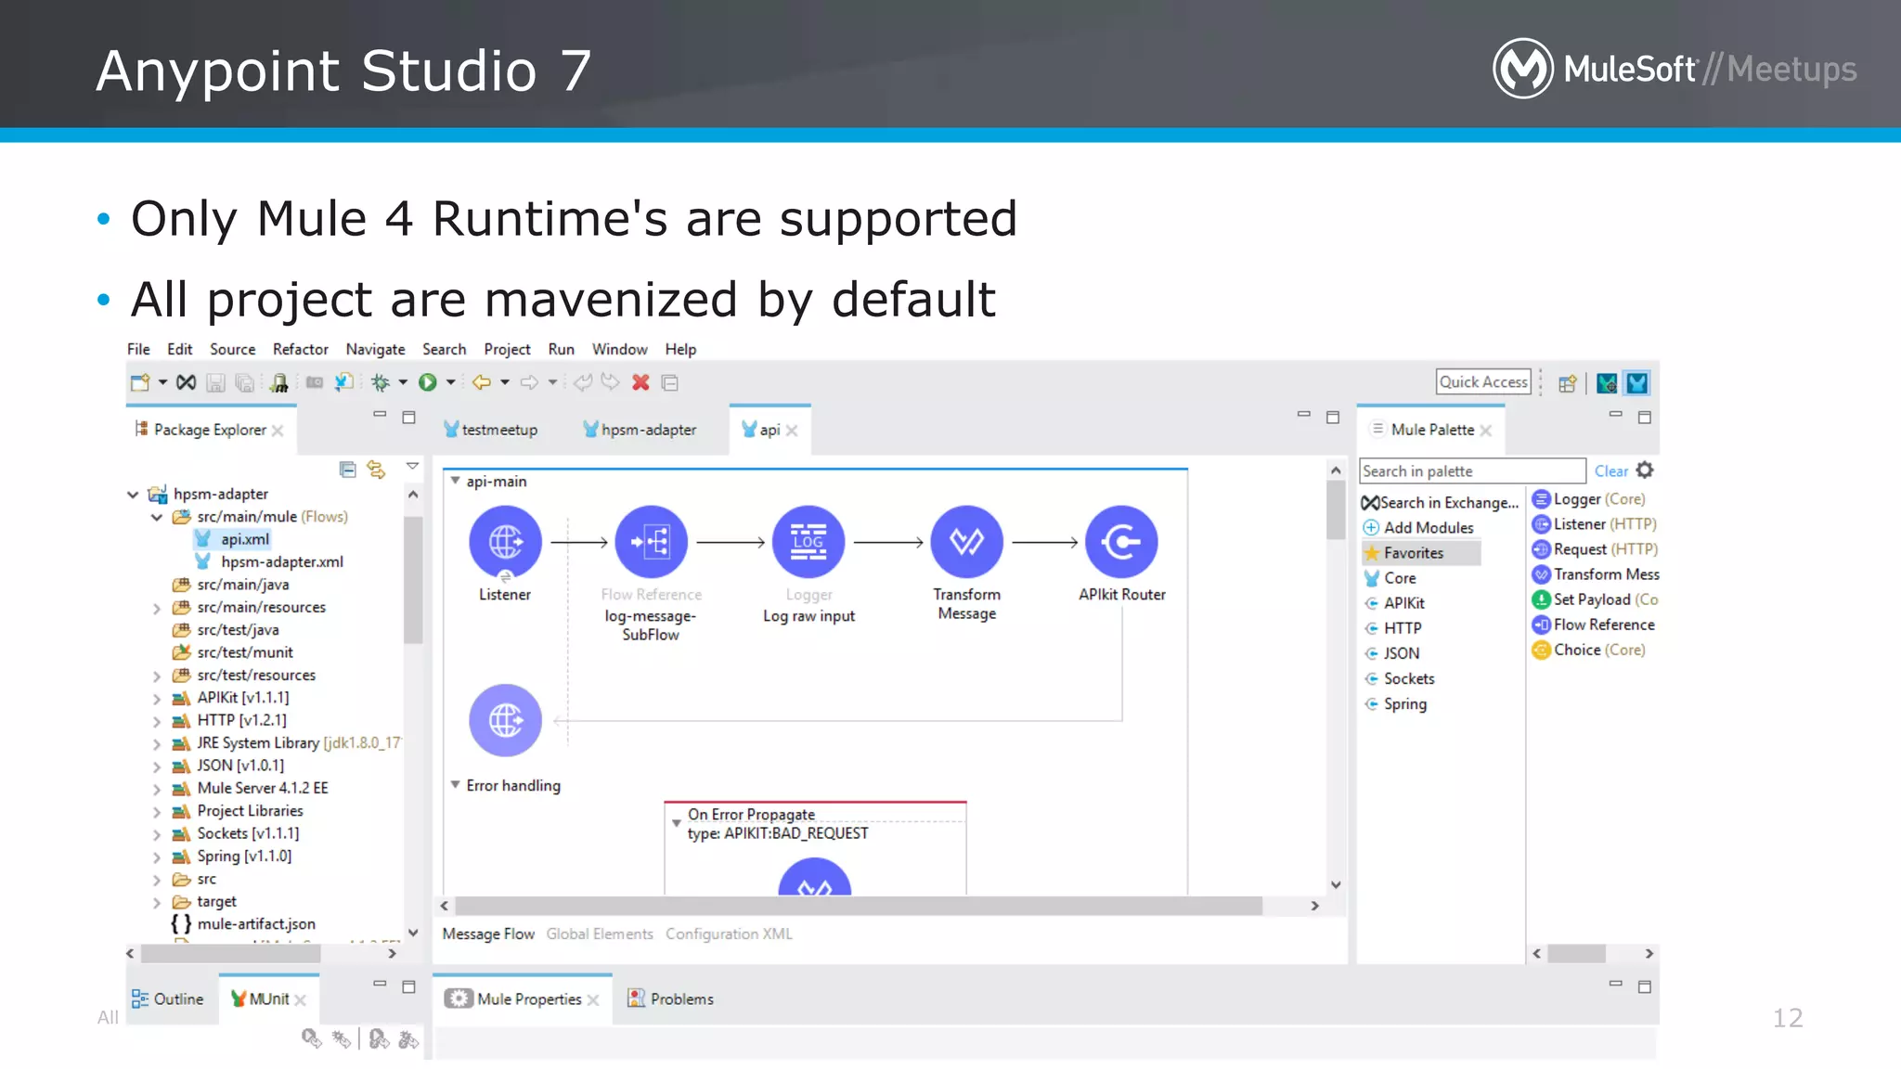Close the api editor tab
The image size is (1901, 1069).
coord(792,431)
